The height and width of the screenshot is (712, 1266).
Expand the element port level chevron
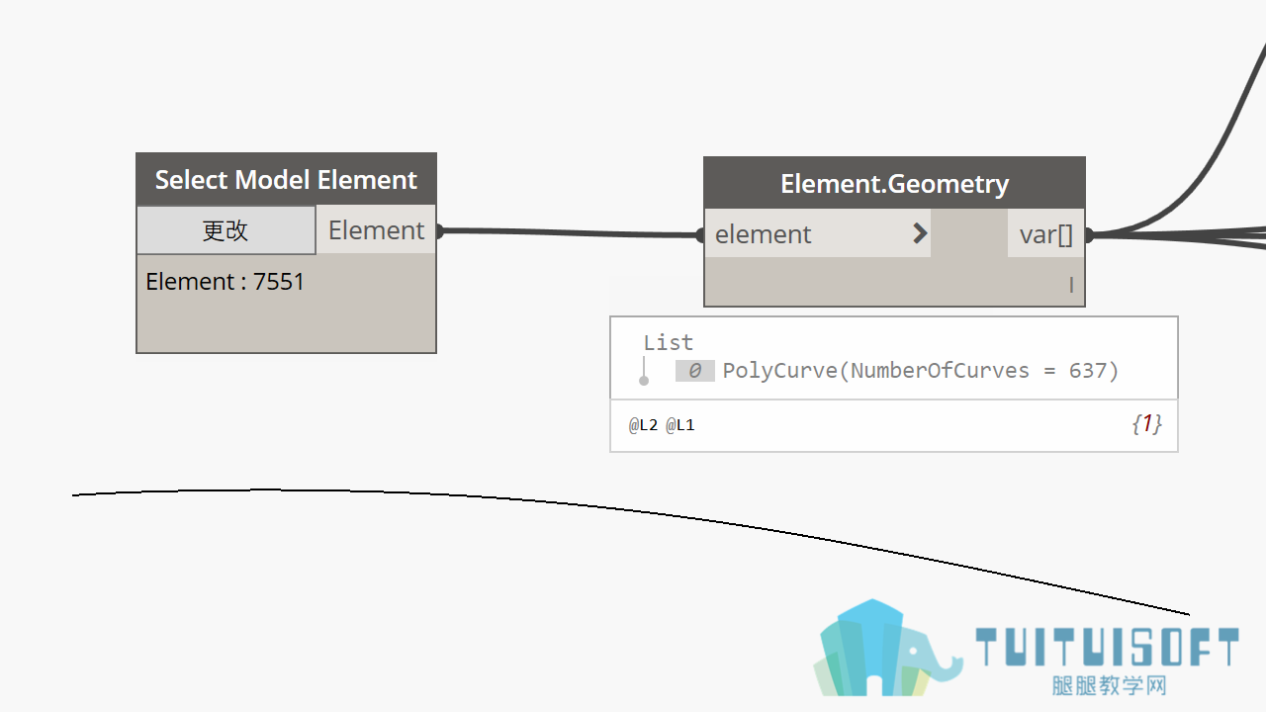pyautogui.click(x=920, y=233)
